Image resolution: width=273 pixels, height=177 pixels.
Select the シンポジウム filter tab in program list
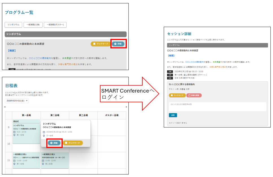click(x=13, y=25)
